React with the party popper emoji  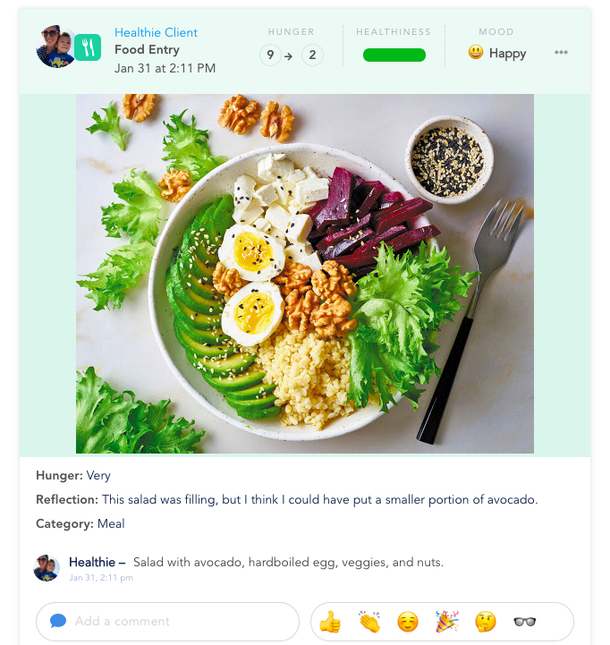pyautogui.click(x=446, y=621)
